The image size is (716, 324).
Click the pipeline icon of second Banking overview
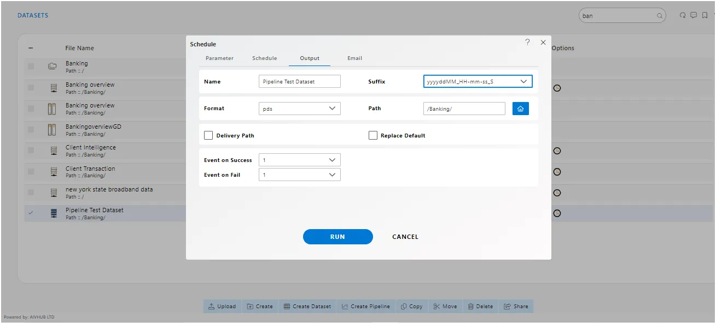53,109
